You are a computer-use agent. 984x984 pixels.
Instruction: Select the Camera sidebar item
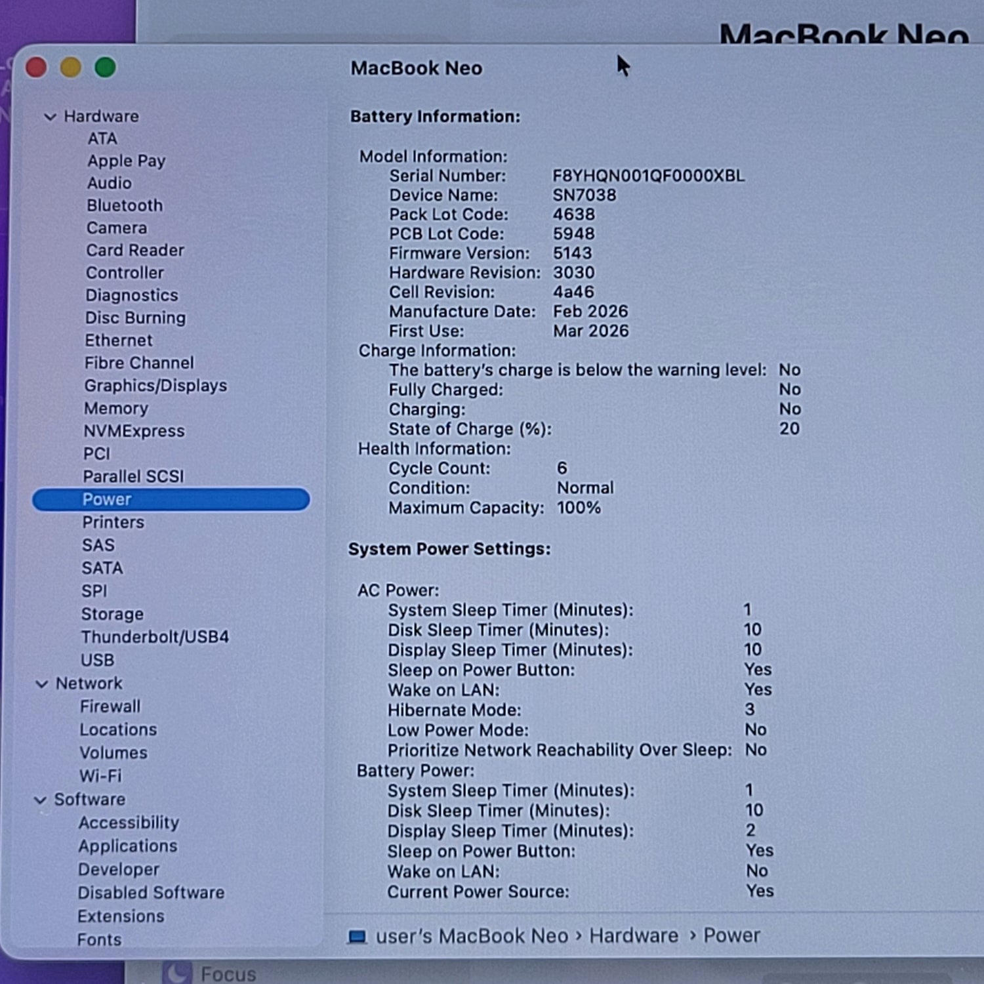(x=117, y=228)
